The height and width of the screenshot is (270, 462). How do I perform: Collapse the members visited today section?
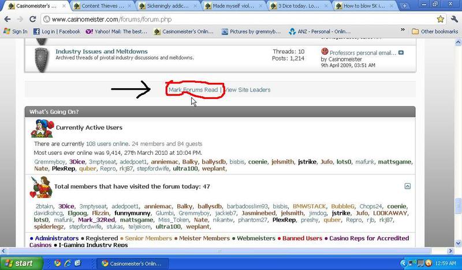coord(407,186)
